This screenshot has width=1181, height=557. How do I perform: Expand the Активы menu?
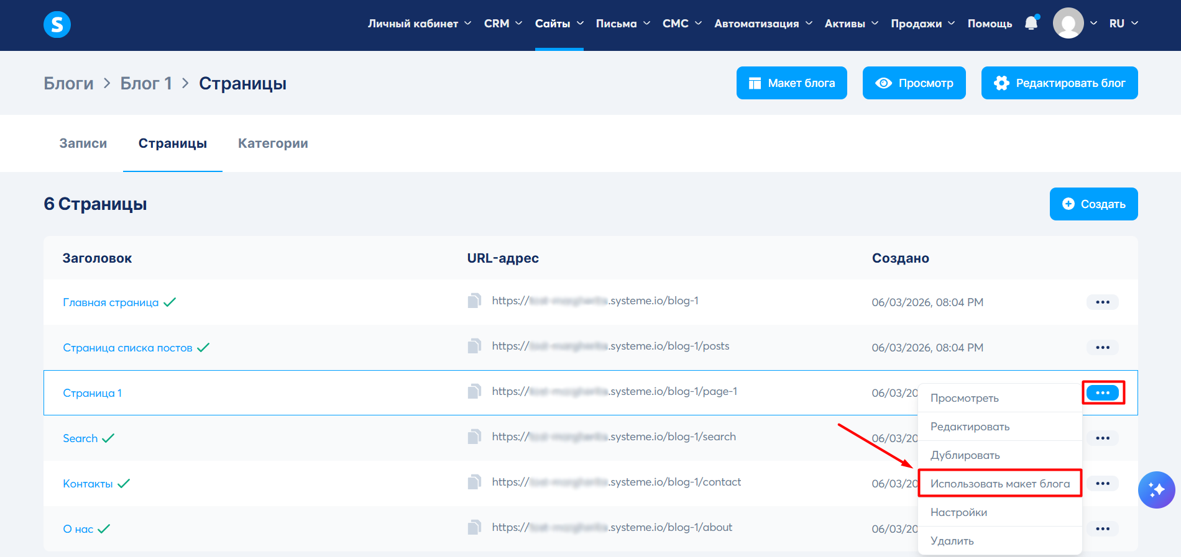[x=852, y=24]
